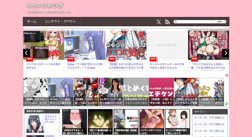Open the 【落第賢者3話】 card
Viewport: 252px width, 137px height.
click(x=126, y=122)
